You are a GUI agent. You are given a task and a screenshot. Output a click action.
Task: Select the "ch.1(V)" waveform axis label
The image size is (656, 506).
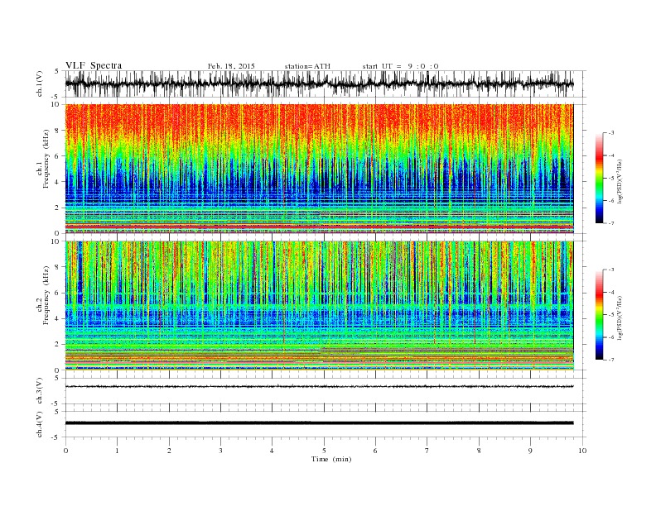coord(40,84)
